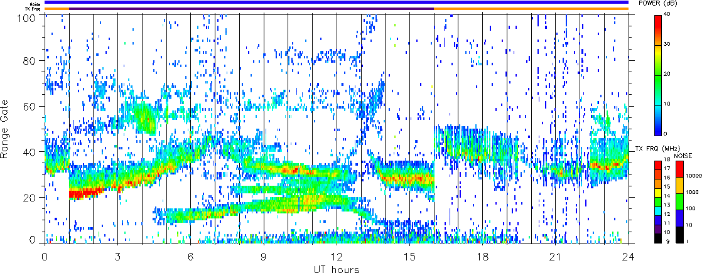The width and height of the screenshot is (702, 273).
Task: Click the x-axis tick label 24
Action: point(629,256)
